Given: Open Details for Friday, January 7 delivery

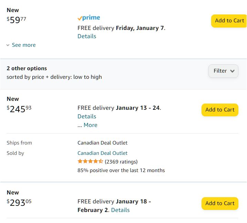Looking at the screenshot, I should (x=87, y=36).
